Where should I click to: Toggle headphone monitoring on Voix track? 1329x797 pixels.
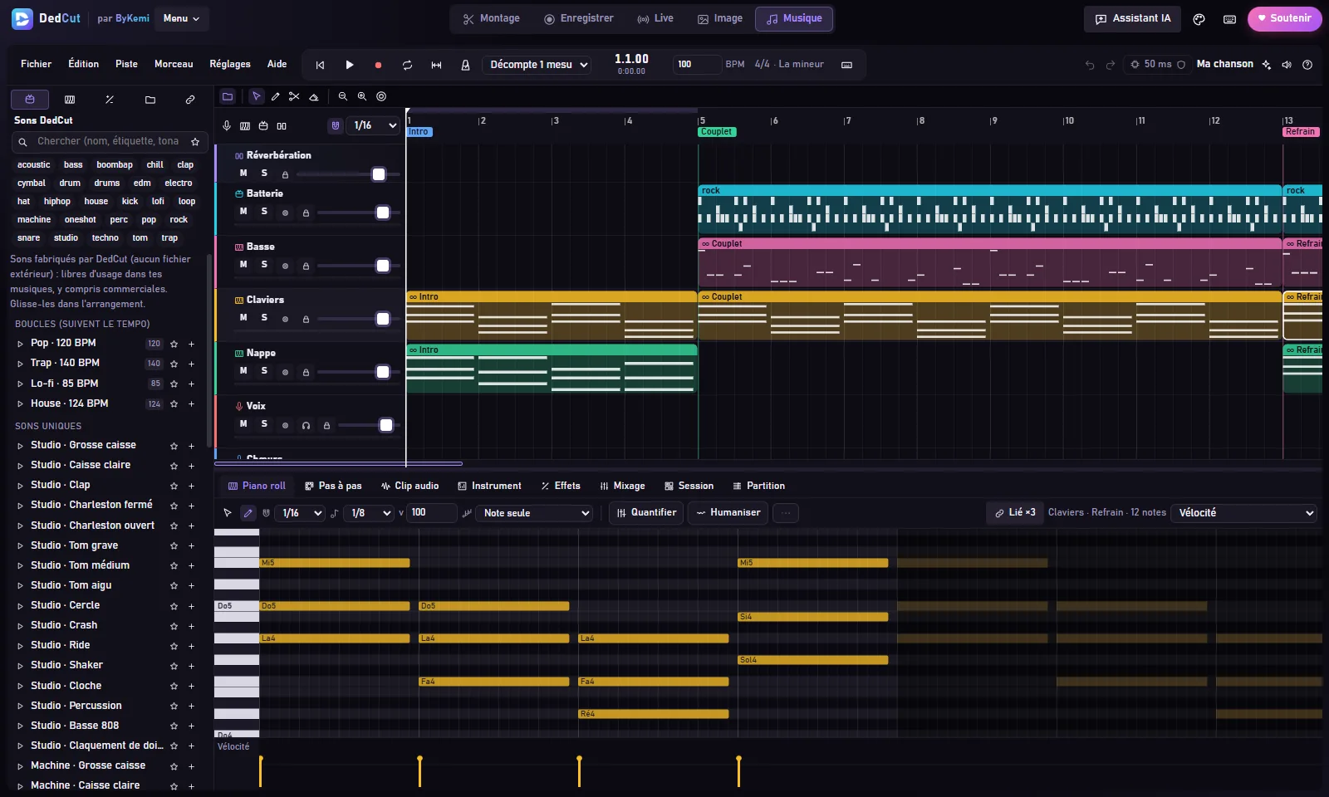coord(306,425)
